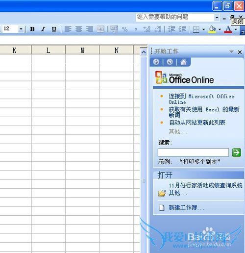This screenshot has width=245, height=253.
Task: Create new workbook via 新建工作簿 link
Action: point(186,207)
